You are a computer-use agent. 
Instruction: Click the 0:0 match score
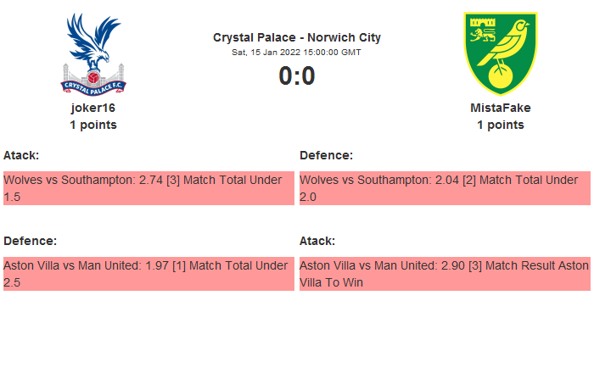pos(297,76)
